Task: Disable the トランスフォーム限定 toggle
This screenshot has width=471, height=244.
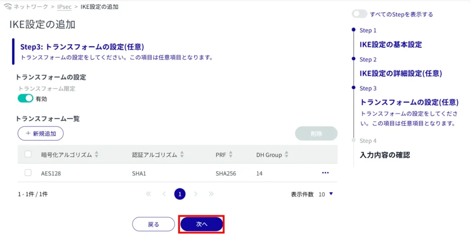Action: (25, 98)
